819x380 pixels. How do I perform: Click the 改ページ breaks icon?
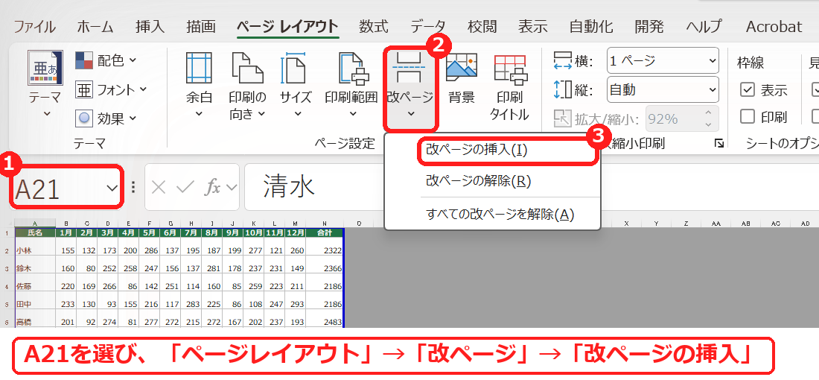point(410,68)
